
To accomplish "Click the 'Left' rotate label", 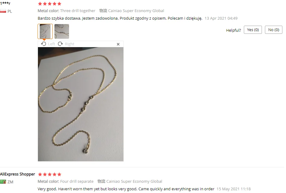I will (51, 44).
